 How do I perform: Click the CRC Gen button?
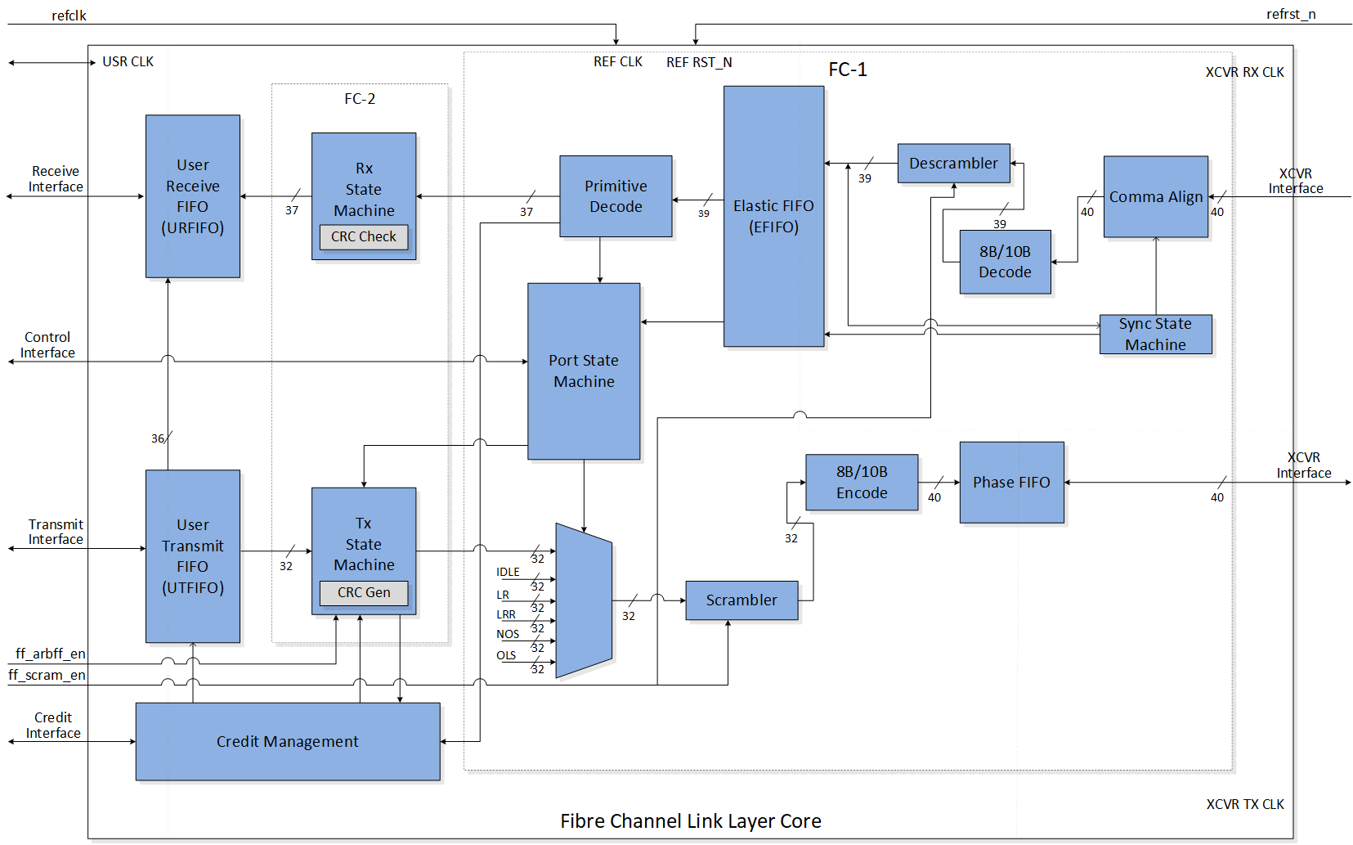point(363,592)
